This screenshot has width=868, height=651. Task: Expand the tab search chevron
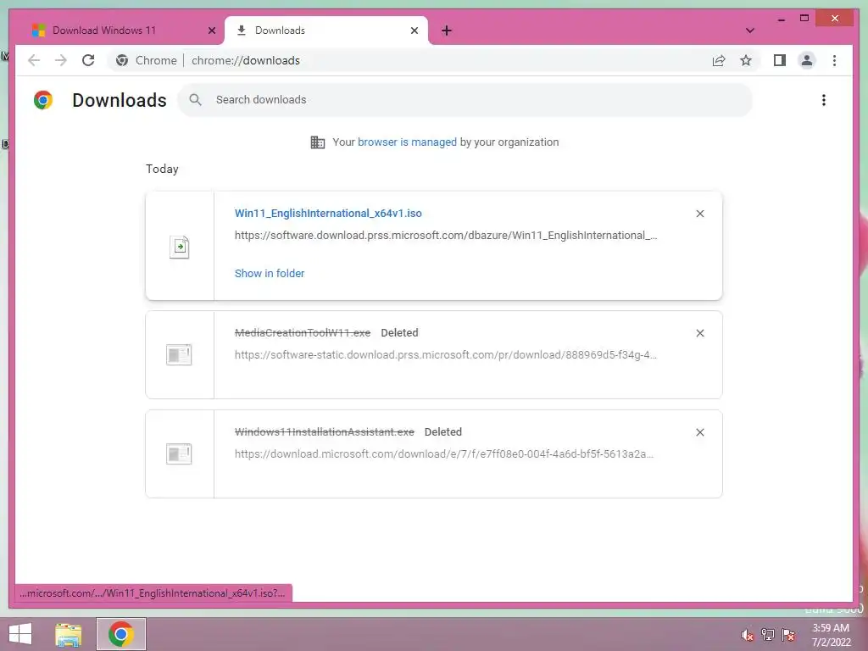749,31
